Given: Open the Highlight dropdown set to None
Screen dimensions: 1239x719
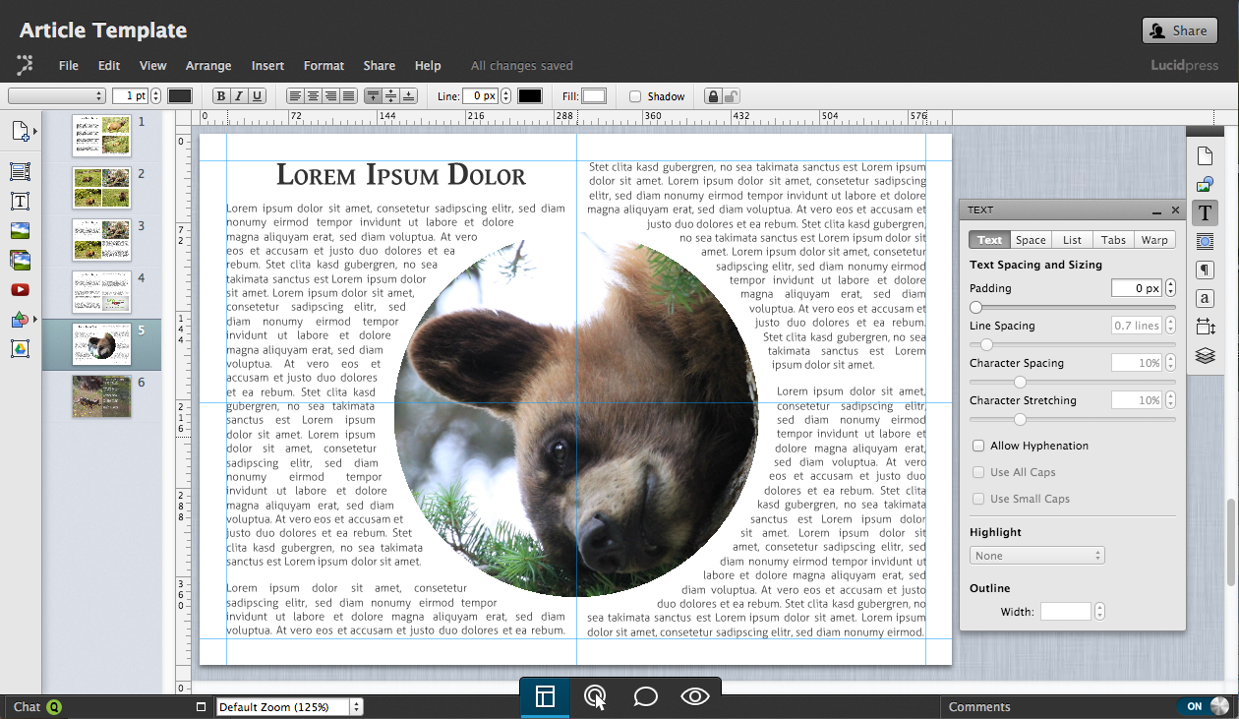Looking at the screenshot, I should tap(1037, 556).
